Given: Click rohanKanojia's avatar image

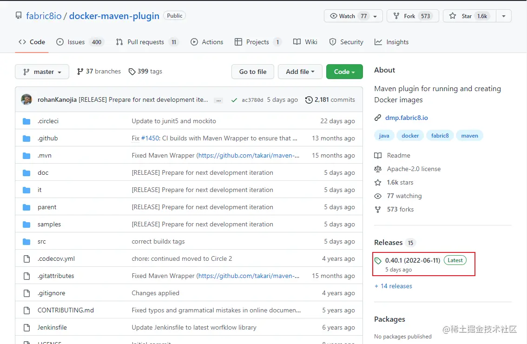Looking at the screenshot, I should [26, 99].
